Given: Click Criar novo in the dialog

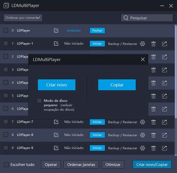Looking at the screenshot, I should (x=57, y=85).
